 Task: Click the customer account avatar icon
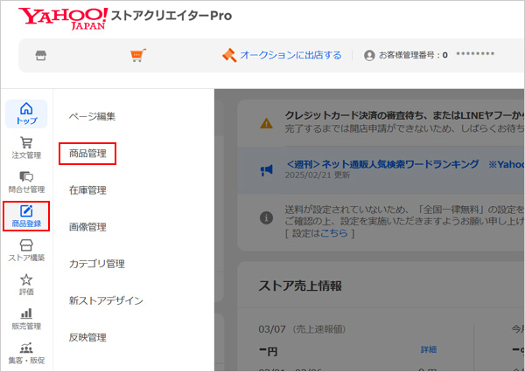[x=369, y=55]
